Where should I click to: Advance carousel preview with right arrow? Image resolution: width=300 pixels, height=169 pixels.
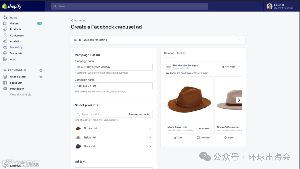(x=239, y=100)
